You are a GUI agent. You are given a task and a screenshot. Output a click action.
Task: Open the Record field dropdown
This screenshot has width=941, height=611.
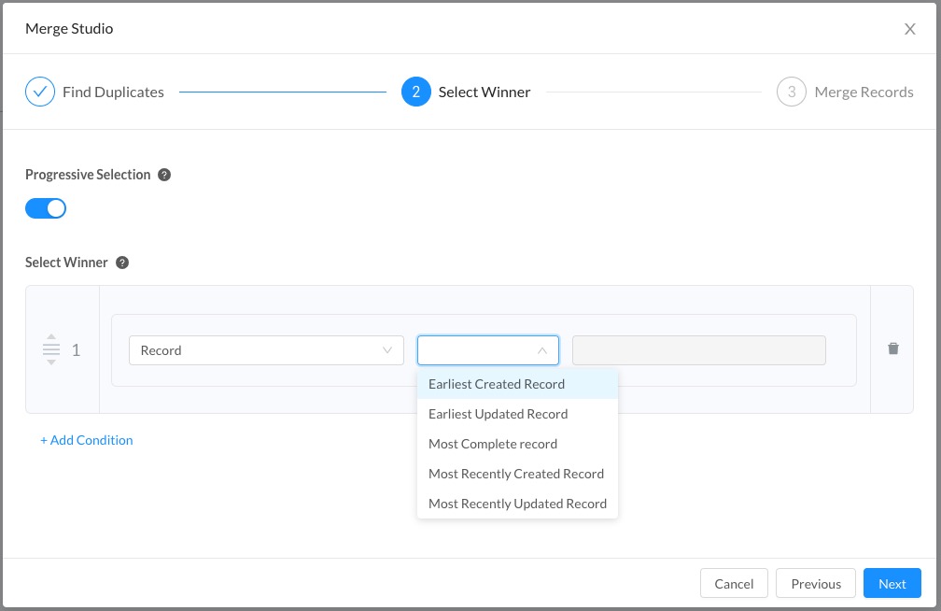[266, 350]
